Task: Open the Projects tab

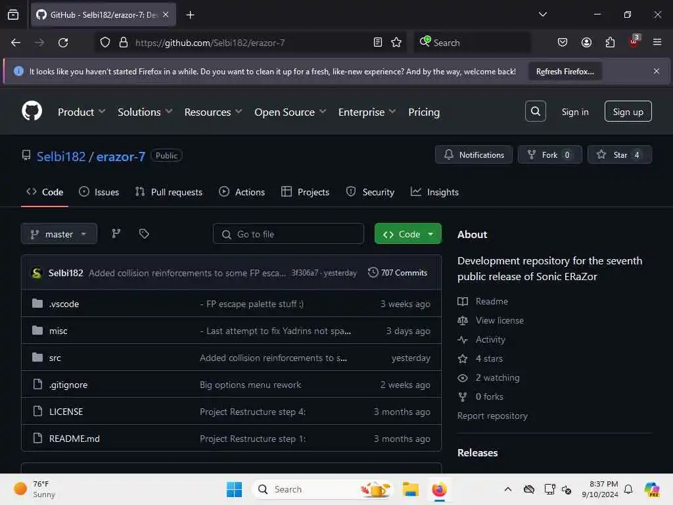Action: [305, 192]
